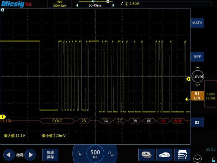Click the channel 1 ground marker
Viewport: 217px width, 163px height.
point(3,117)
